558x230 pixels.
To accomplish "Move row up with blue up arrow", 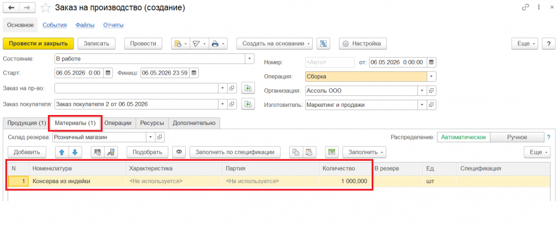I will (x=62, y=152).
